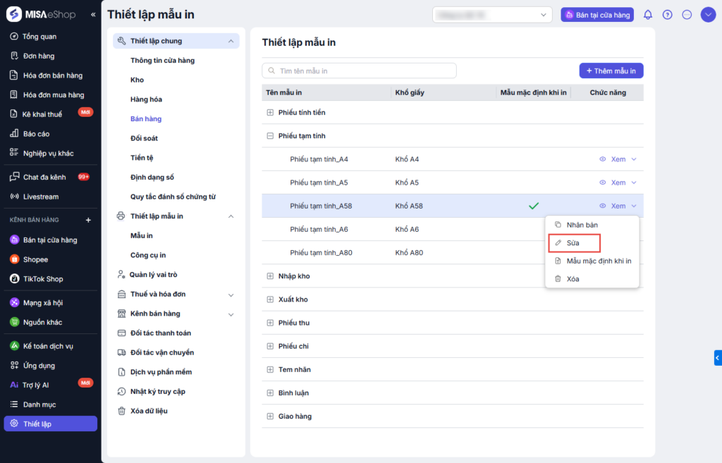Viewport: 722px width, 463px height.
Task: Open the store selector dropdown
Action: tap(492, 15)
